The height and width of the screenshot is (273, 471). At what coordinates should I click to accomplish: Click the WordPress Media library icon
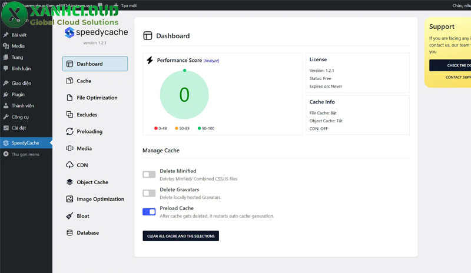[x=6, y=46]
